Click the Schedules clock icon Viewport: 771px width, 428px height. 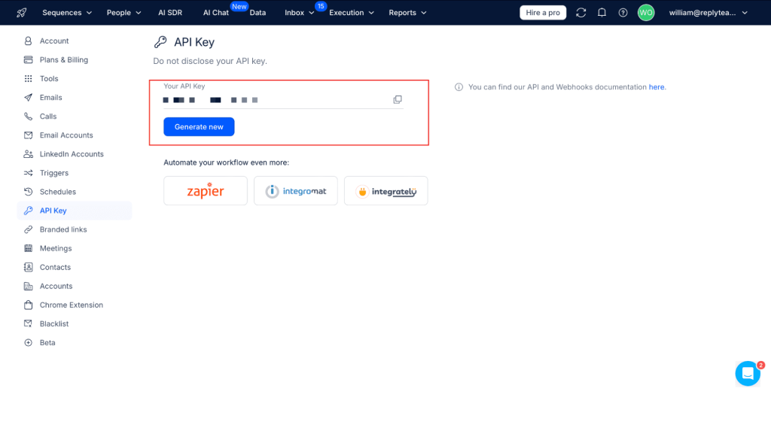[28, 192]
